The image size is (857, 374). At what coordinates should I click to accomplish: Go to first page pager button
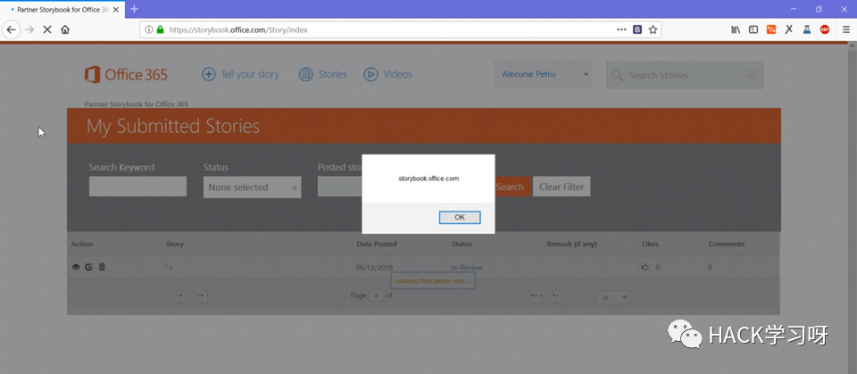click(x=181, y=295)
